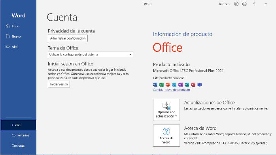Viewport: 276px width, 155px height.
Task: Click the Word app icon under product contents
Action: (155, 85)
